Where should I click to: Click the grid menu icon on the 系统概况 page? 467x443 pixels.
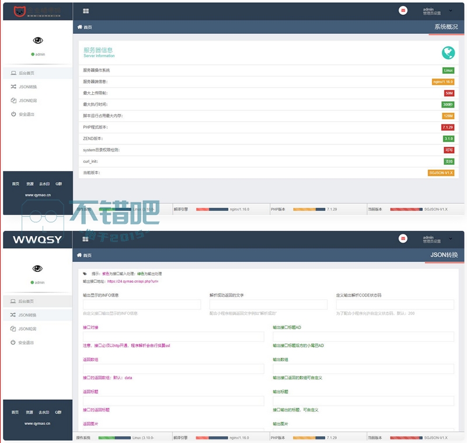[x=86, y=11]
